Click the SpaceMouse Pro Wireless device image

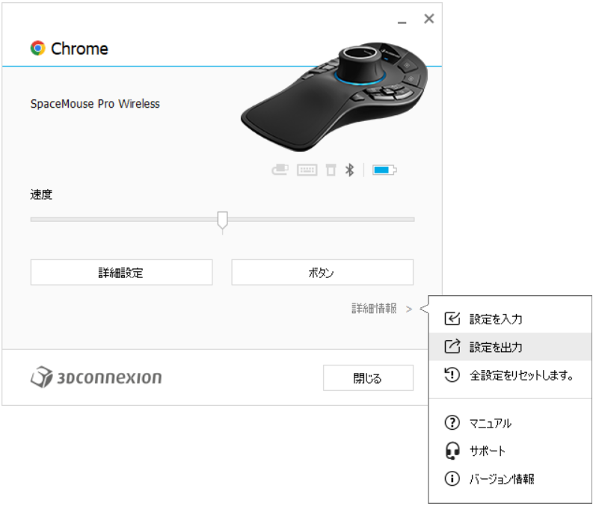334,97
